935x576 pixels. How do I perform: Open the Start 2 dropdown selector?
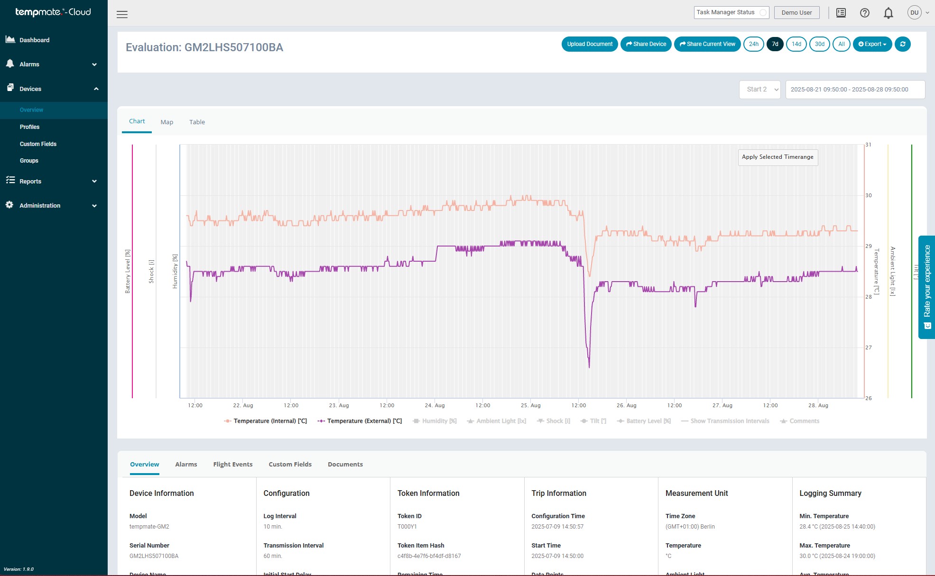pyautogui.click(x=759, y=89)
